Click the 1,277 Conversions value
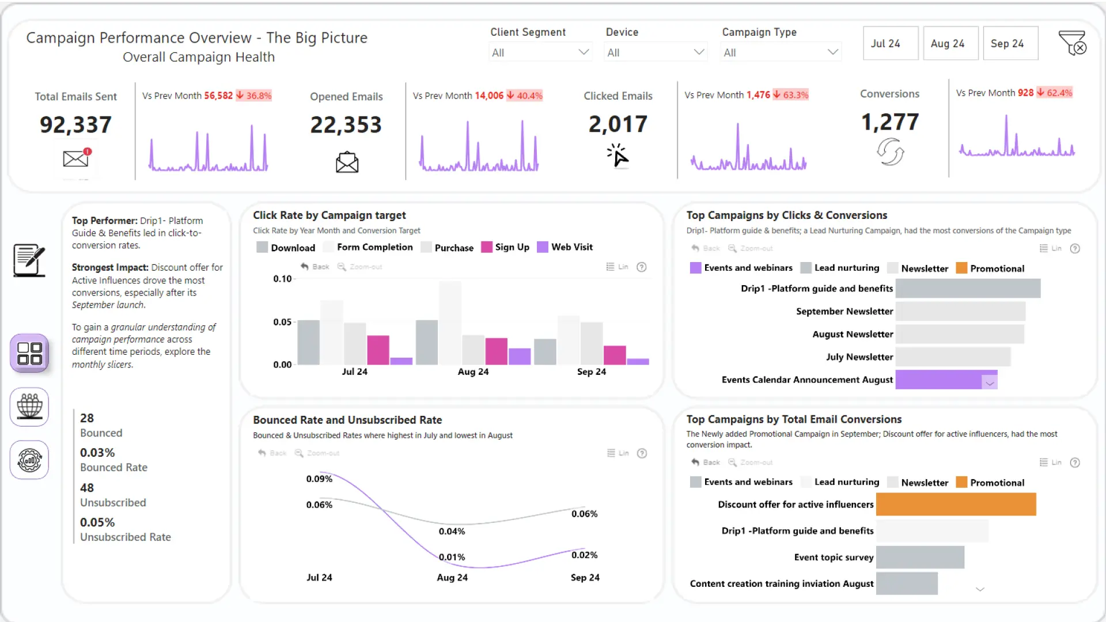The height and width of the screenshot is (622, 1106). click(x=890, y=122)
